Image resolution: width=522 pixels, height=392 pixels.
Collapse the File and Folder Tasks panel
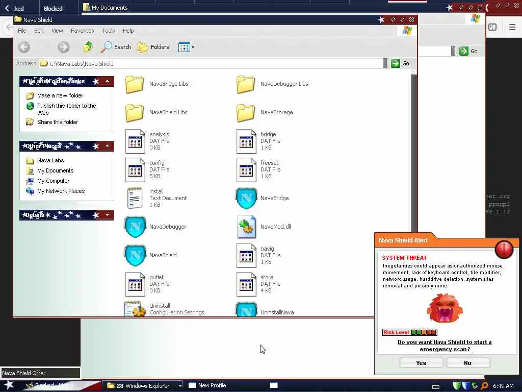(x=107, y=81)
